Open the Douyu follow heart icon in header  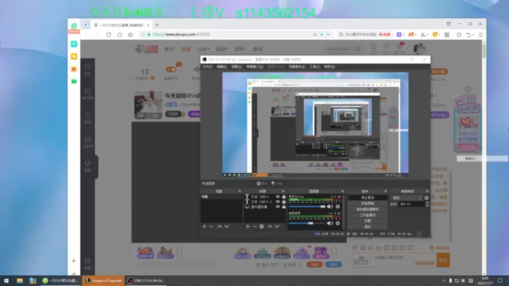point(386,46)
